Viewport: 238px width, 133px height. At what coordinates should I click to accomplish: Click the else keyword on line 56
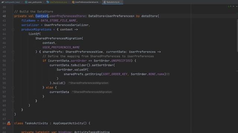point(49,88)
